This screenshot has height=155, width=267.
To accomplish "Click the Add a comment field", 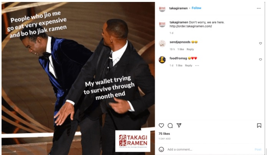I will [209, 149].
